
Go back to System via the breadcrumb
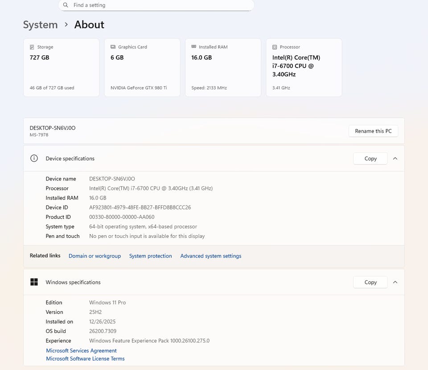tap(40, 25)
